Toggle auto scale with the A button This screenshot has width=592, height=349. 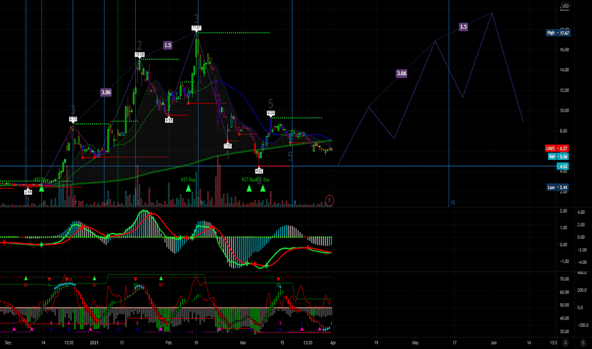(x=565, y=343)
